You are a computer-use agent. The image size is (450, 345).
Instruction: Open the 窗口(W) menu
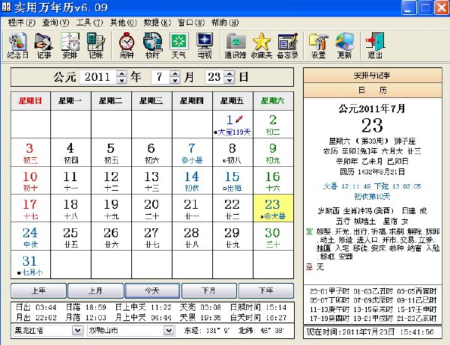(191, 22)
